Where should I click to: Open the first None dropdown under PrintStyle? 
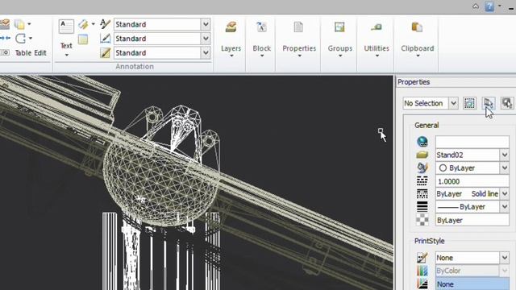point(505,258)
